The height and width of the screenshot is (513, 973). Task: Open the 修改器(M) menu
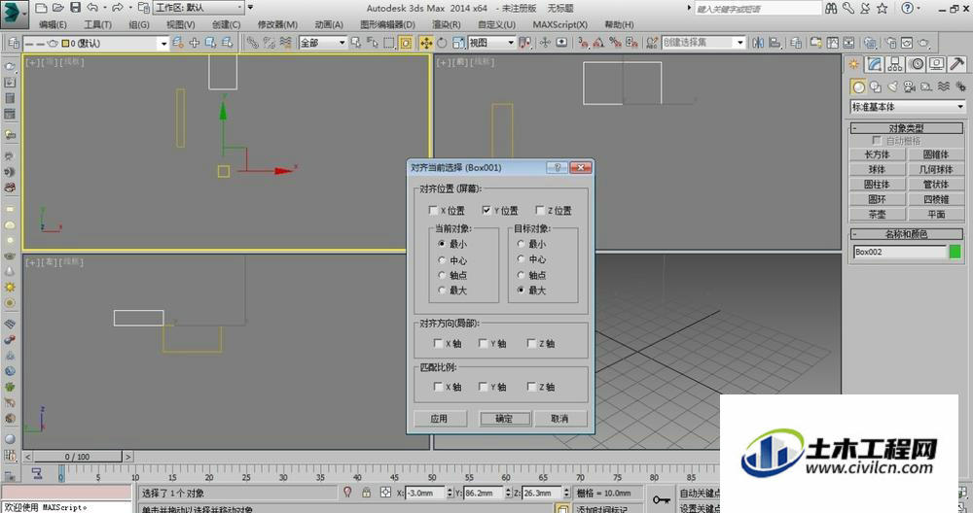click(277, 24)
